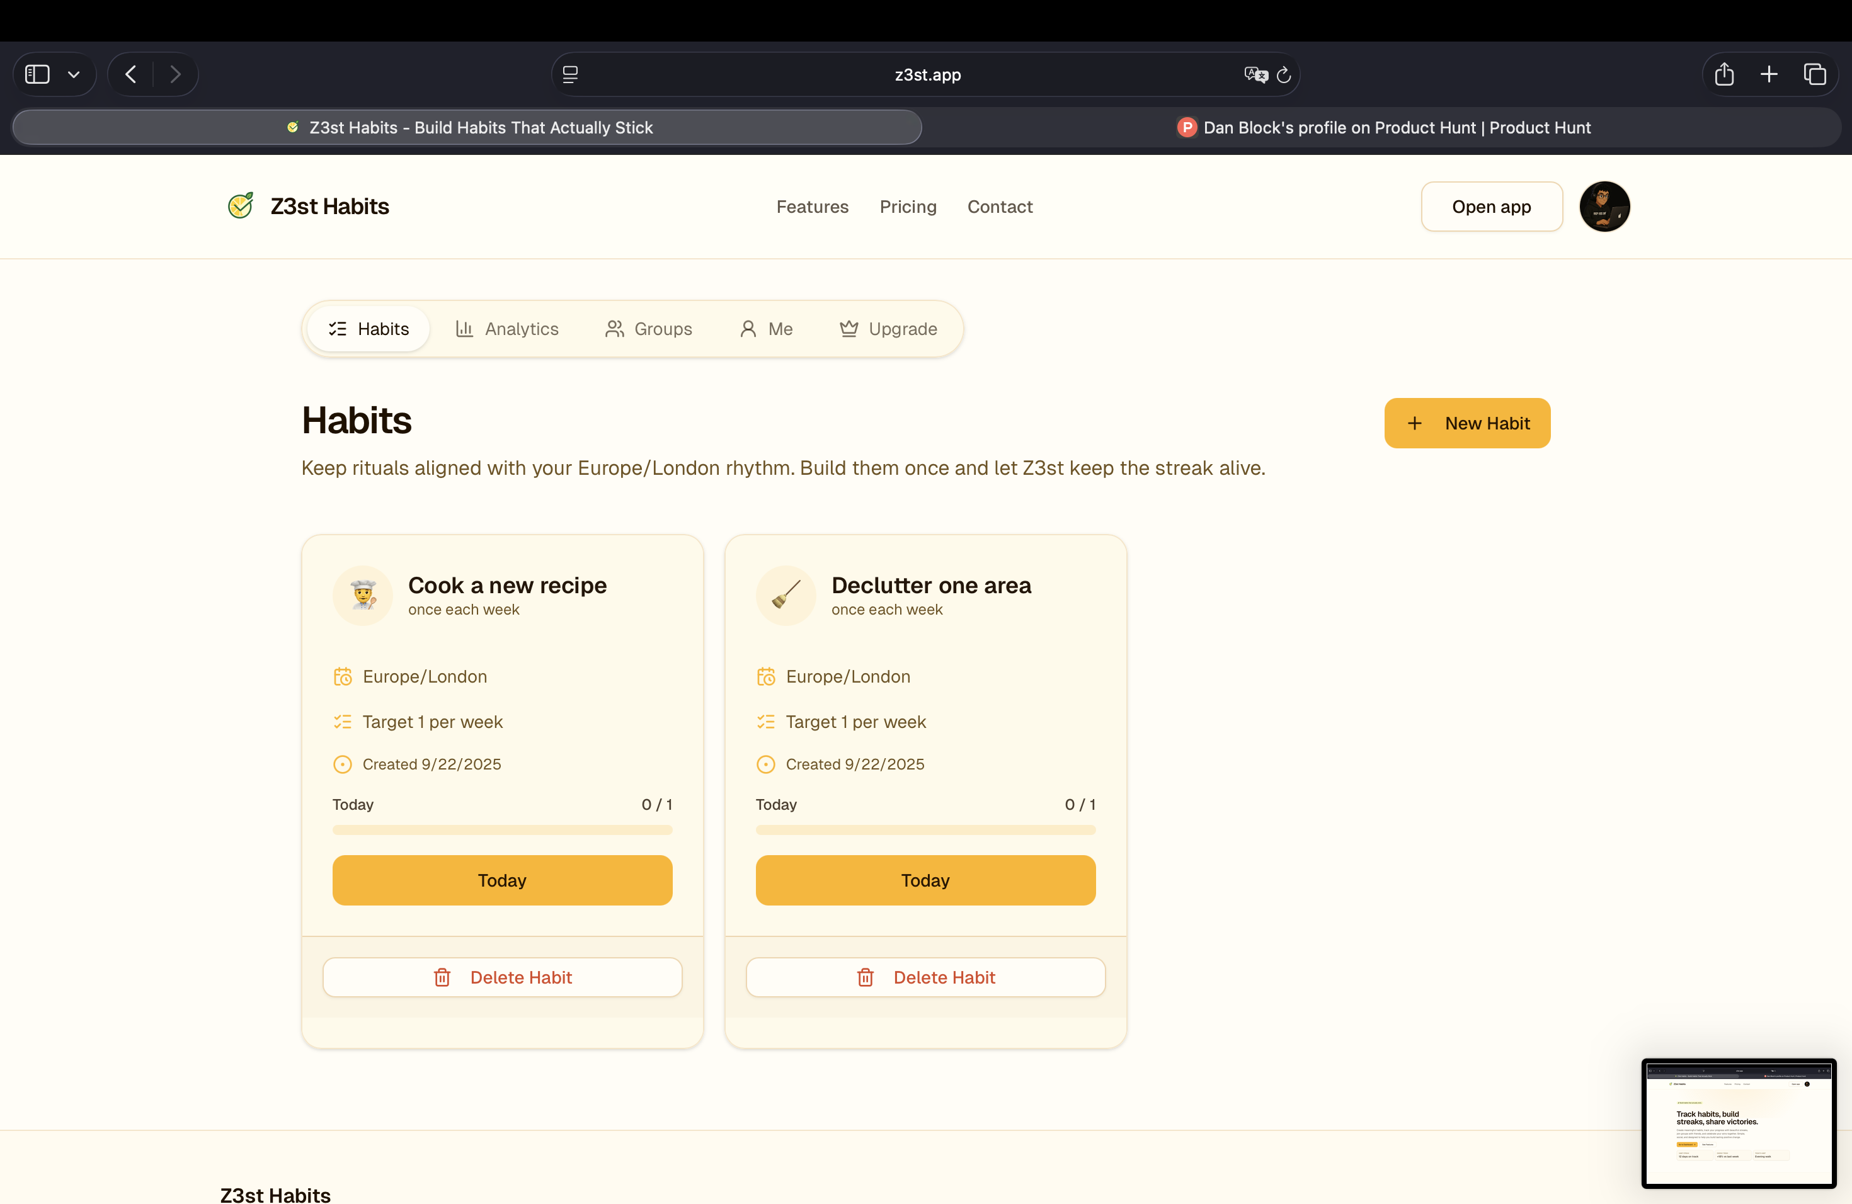The height and width of the screenshot is (1204, 1852).
Task: Switch to the Groups tab
Action: [648, 329]
